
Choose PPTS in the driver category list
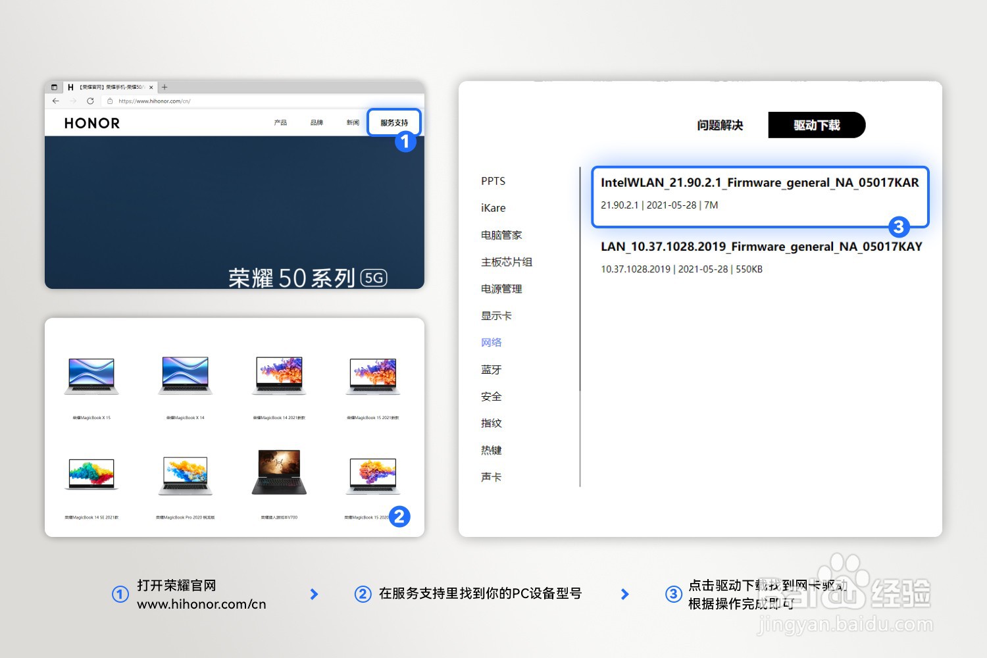(493, 181)
